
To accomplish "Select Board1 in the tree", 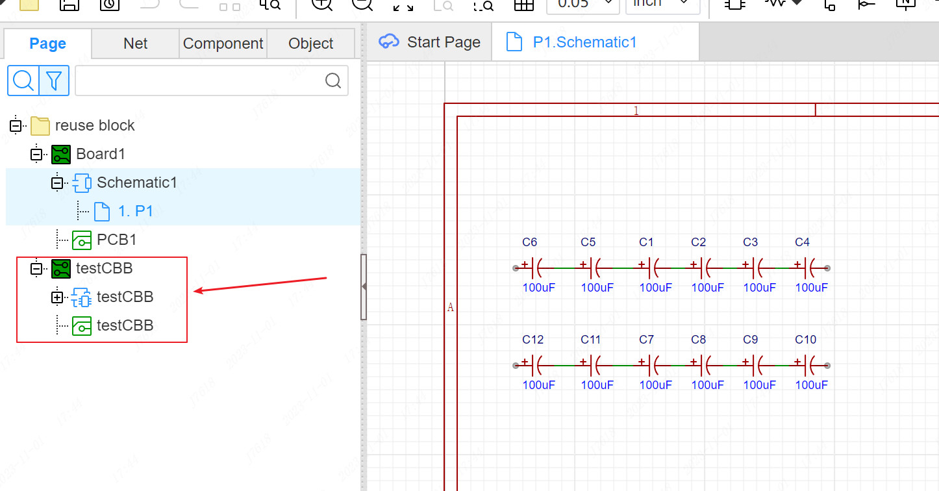I will click(101, 154).
